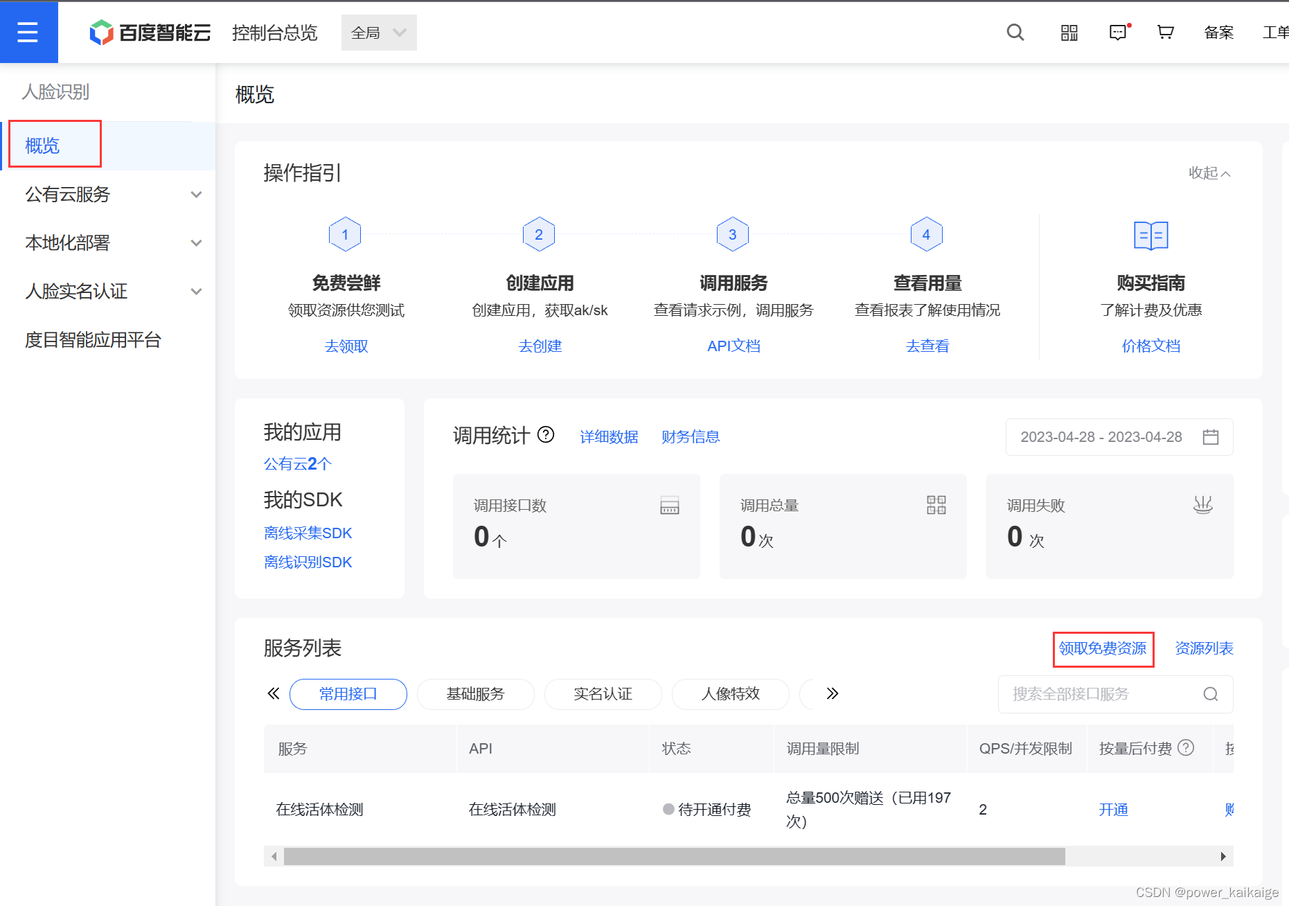The image size is (1289, 906).
Task: Open the date range calendar icon
Action: point(1210,437)
